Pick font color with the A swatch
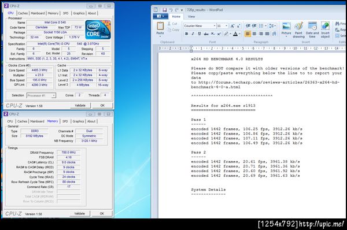This screenshot has height=230, width=347. point(235,34)
